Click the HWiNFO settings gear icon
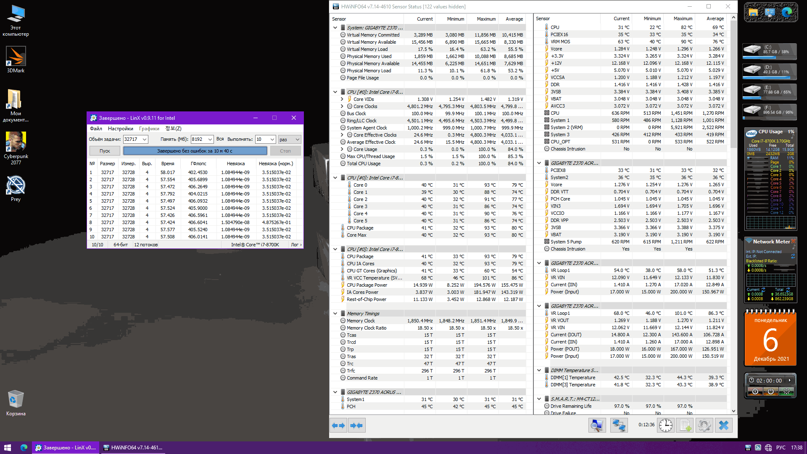This screenshot has width=807, height=454. [x=704, y=425]
